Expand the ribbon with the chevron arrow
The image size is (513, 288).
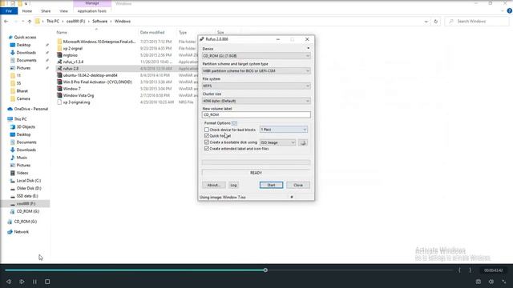pos(503,10)
